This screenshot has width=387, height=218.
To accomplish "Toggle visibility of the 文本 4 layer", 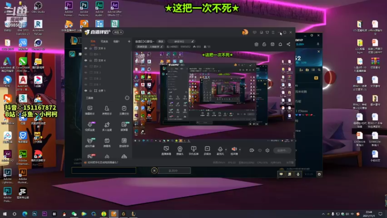I will tap(86, 60).
